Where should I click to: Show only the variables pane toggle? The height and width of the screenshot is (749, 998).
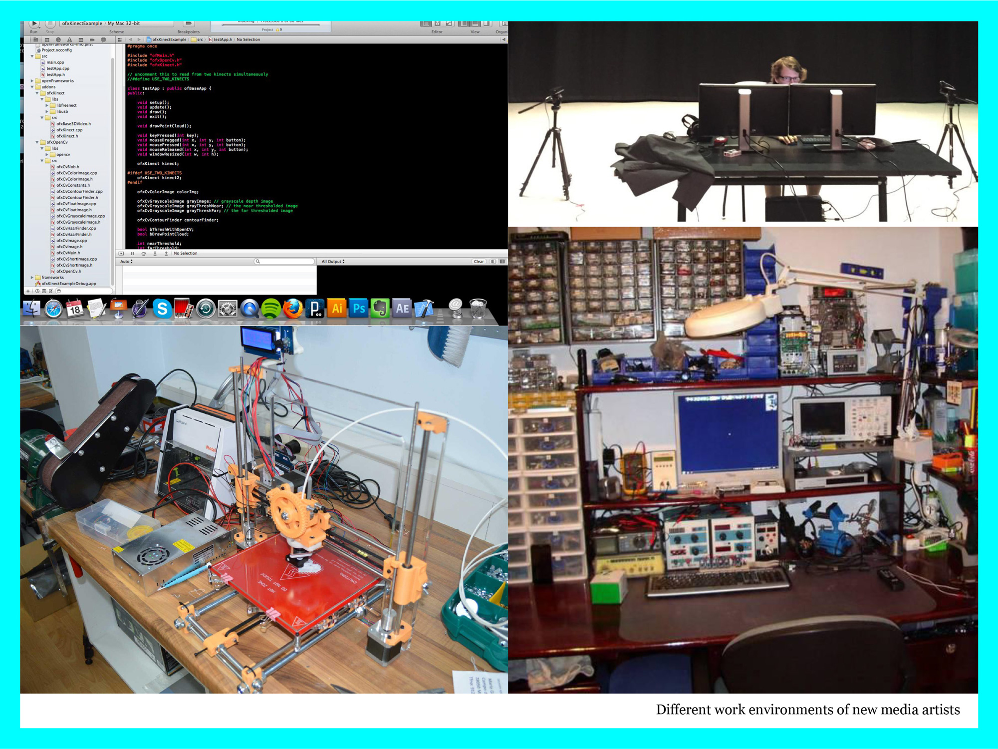494,262
